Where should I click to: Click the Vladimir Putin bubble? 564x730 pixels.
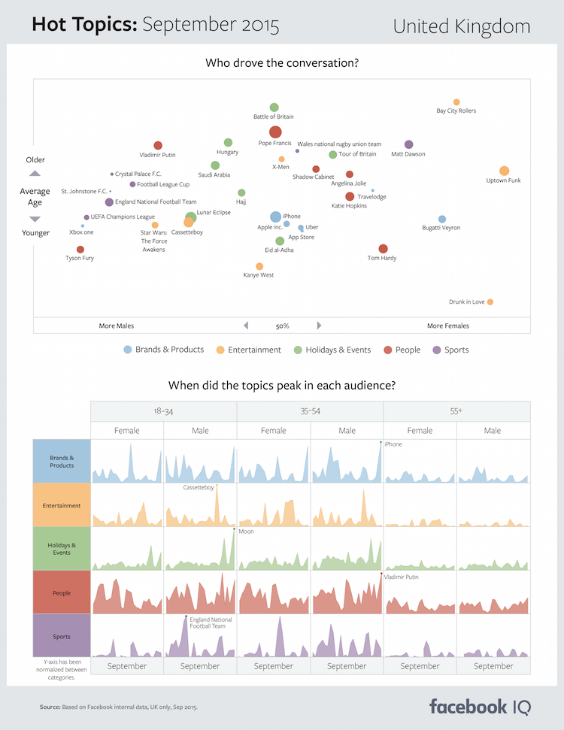tap(158, 146)
